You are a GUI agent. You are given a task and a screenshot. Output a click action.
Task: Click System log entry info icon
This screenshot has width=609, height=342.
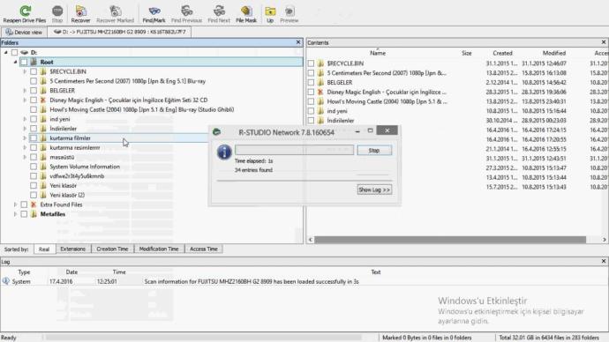tap(6, 281)
